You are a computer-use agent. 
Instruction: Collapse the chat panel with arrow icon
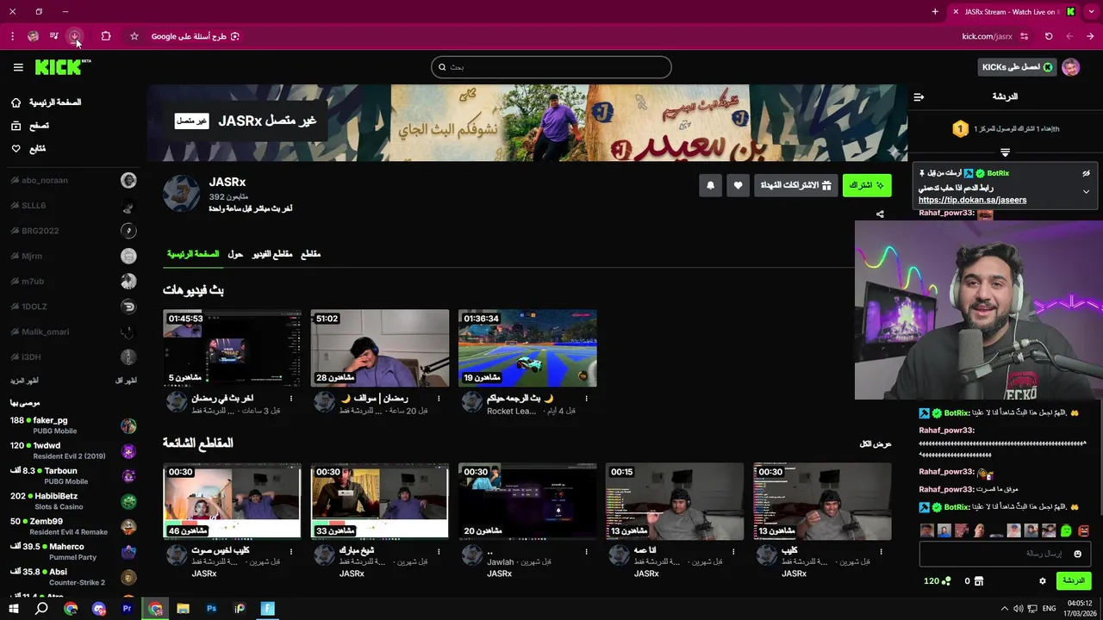(919, 96)
